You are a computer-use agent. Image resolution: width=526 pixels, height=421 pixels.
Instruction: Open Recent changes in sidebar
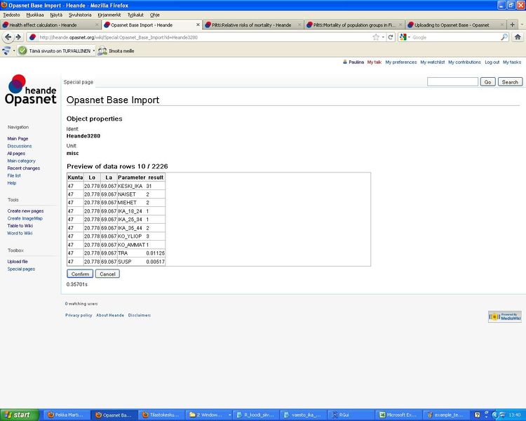tap(23, 168)
